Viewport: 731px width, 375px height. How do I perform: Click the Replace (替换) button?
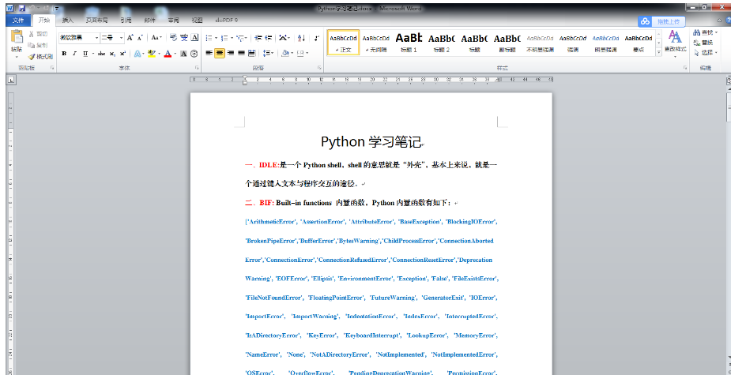(704, 43)
